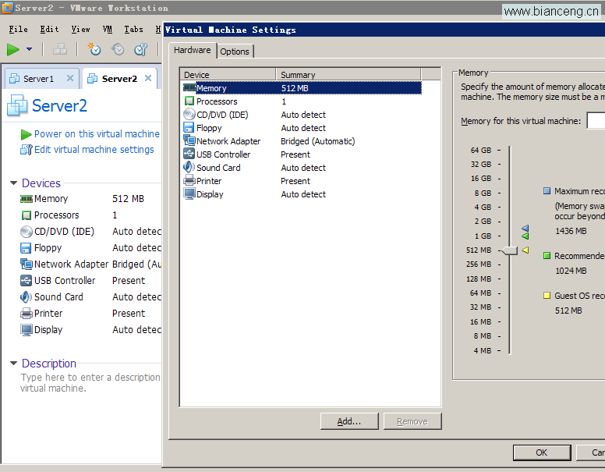Screen dimensions: 605x472
Task: Collapse the Description section
Action: coord(13,364)
